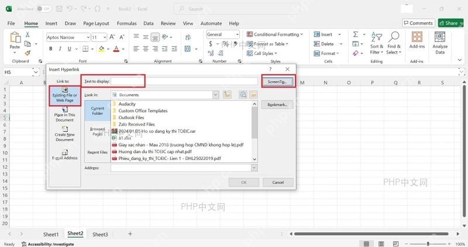468x247 pixels.
Task: Click the Paste clipboard icon
Action: point(15,38)
